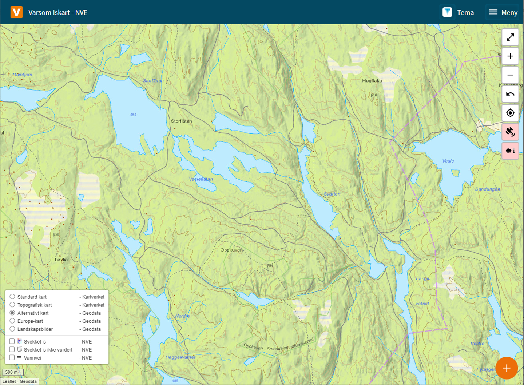Viewport: 524px width, 385px height.
Task: Click the orange Varsom logo
Action: 16,12
